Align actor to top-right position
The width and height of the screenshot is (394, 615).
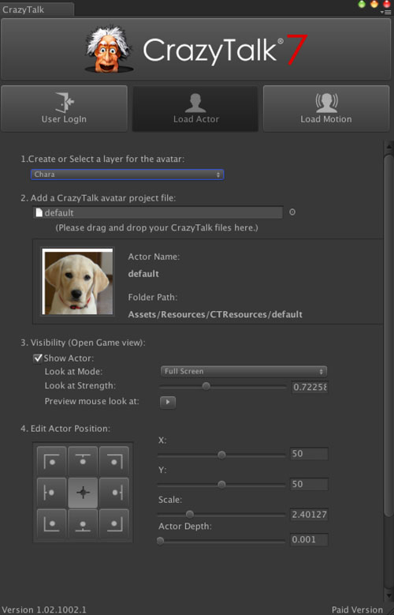coord(114,461)
